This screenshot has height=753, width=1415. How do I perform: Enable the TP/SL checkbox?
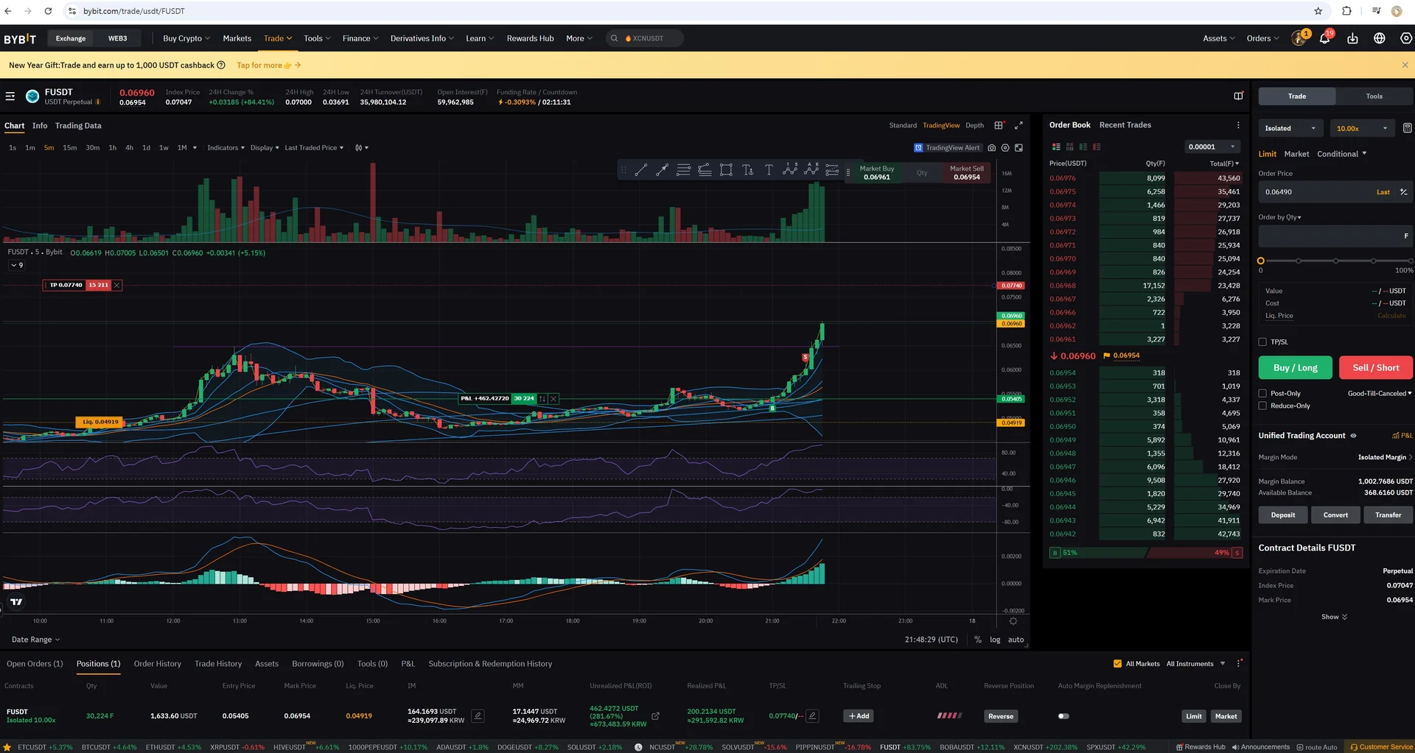tap(1262, 342)
